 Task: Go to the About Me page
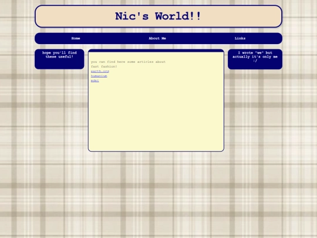click(157, 38)
